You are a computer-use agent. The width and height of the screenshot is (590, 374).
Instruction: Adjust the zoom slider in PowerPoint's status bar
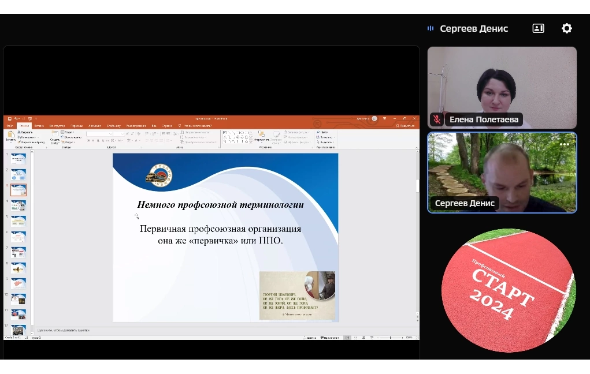[390, 338]
